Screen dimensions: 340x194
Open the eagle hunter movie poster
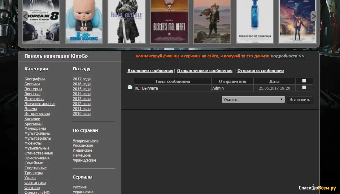click(212, 22)
